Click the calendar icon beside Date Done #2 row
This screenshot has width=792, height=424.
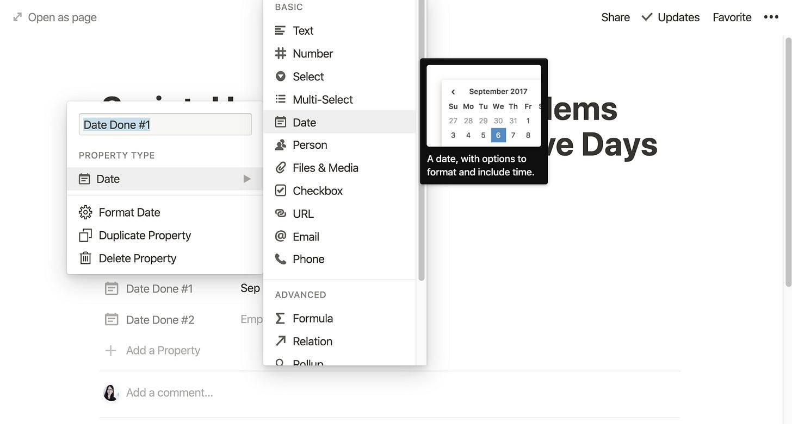coord(111,319)
